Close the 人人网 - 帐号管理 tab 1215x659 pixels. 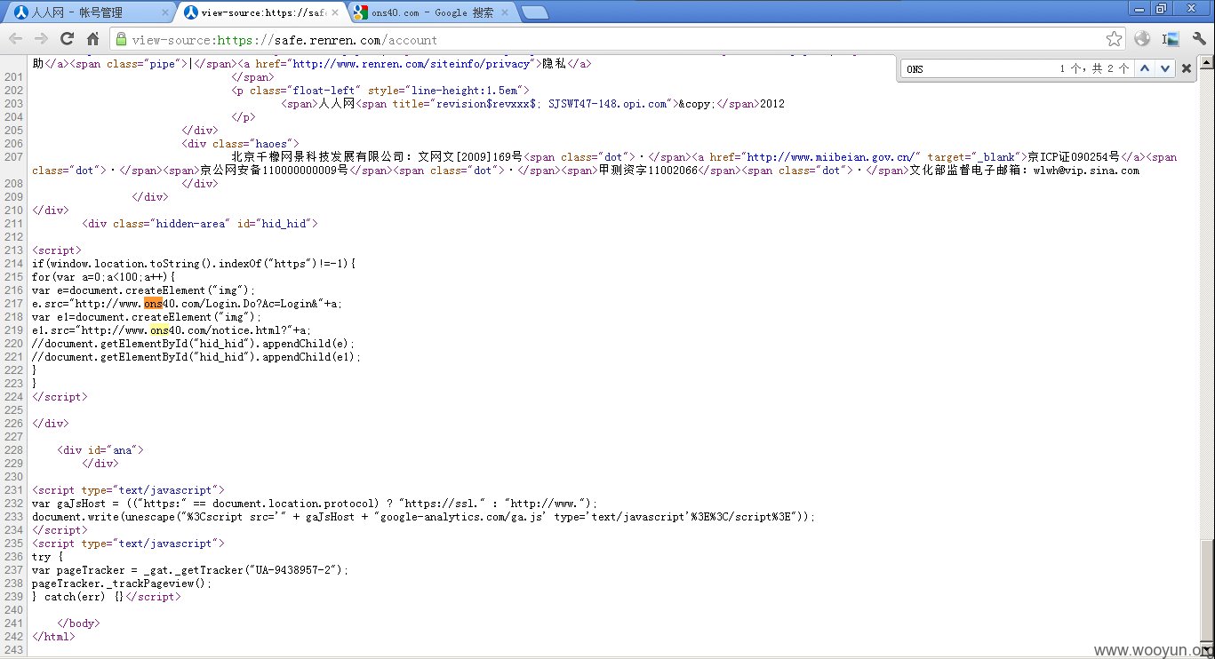(x=164, y=12)
